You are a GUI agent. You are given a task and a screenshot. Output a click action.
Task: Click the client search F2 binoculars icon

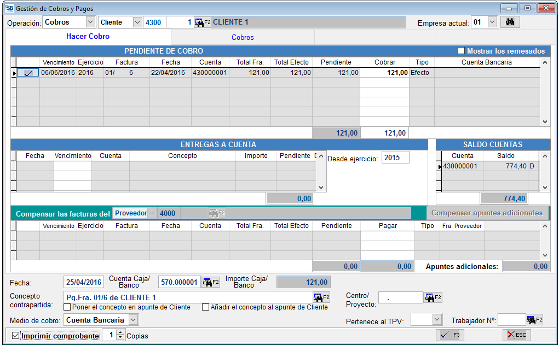click(203, 22)
